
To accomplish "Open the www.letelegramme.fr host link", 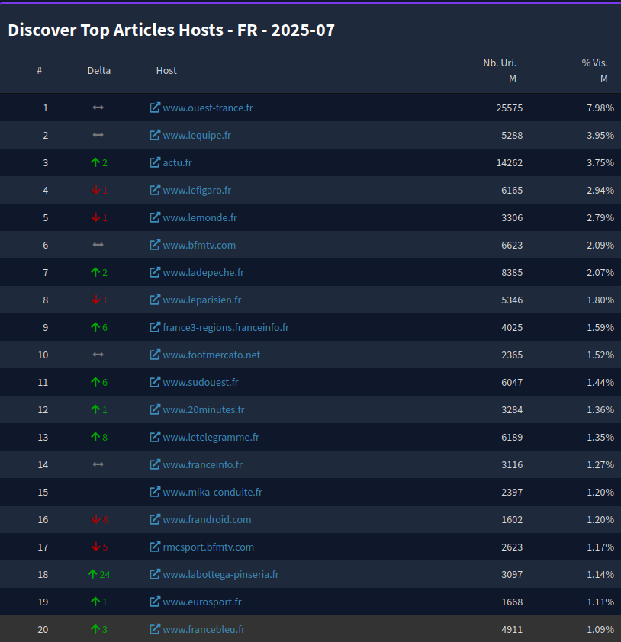I will pos(211,437).
